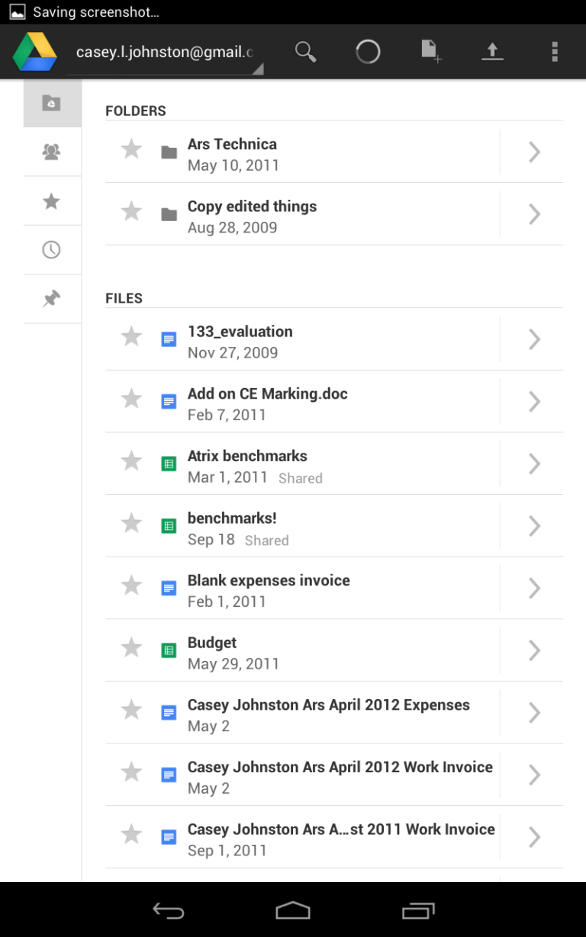Open the Shared with me view
The image size is (586, 937).
51,152
